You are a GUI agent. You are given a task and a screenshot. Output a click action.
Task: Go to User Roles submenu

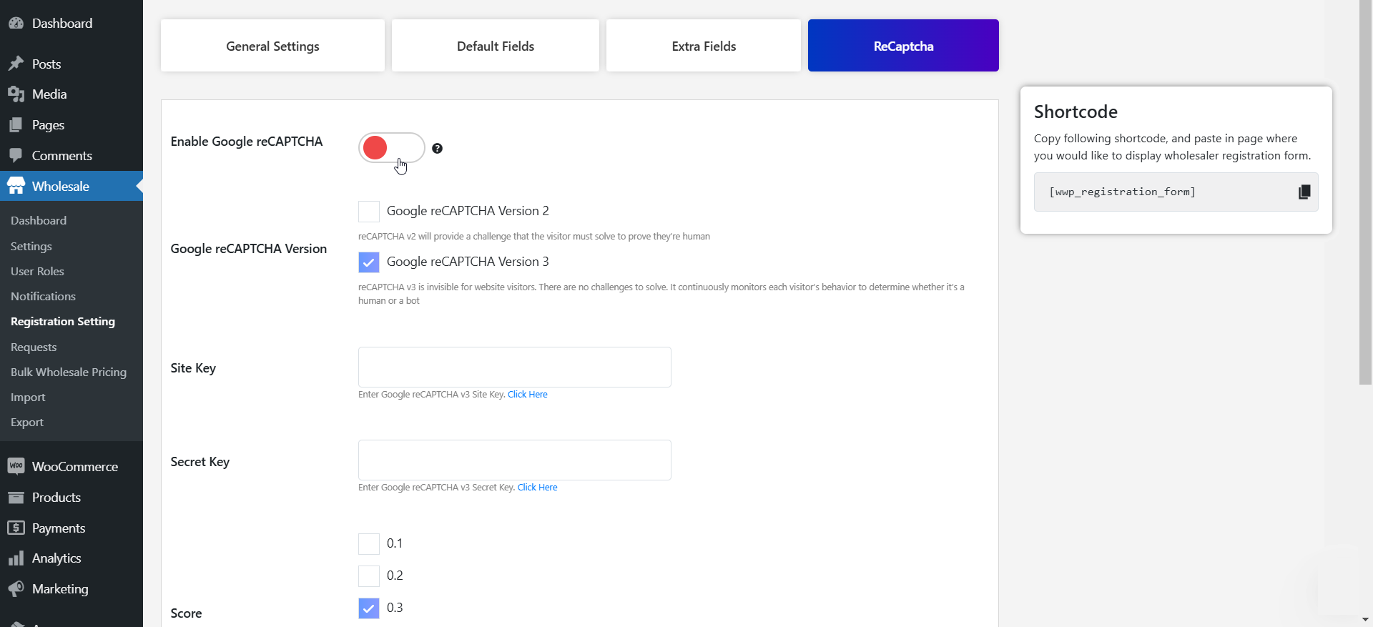coord(37,271)
